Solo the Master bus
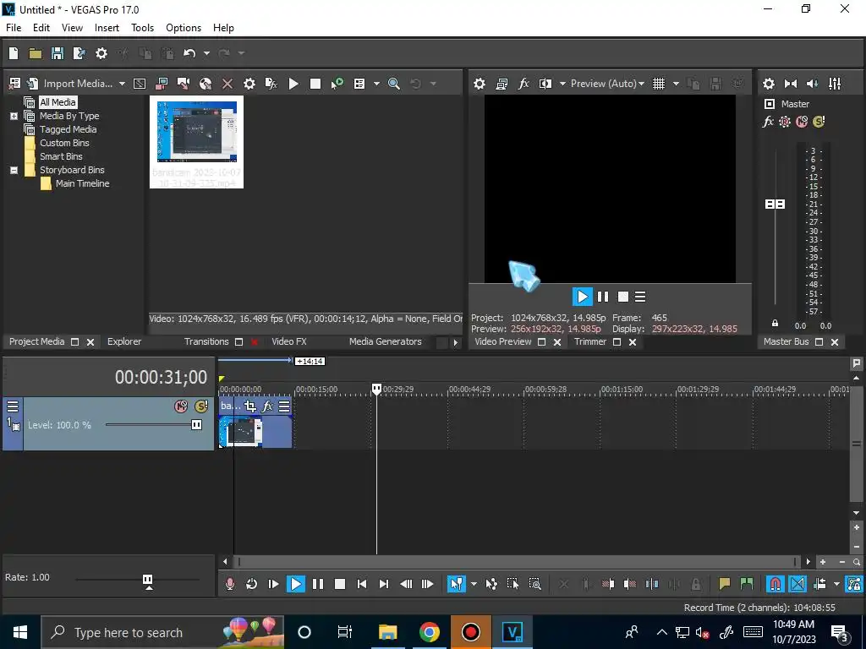Image resolution: width=866 pixels, height=649 pixels. pyautogui.click(x=819, y=122)
